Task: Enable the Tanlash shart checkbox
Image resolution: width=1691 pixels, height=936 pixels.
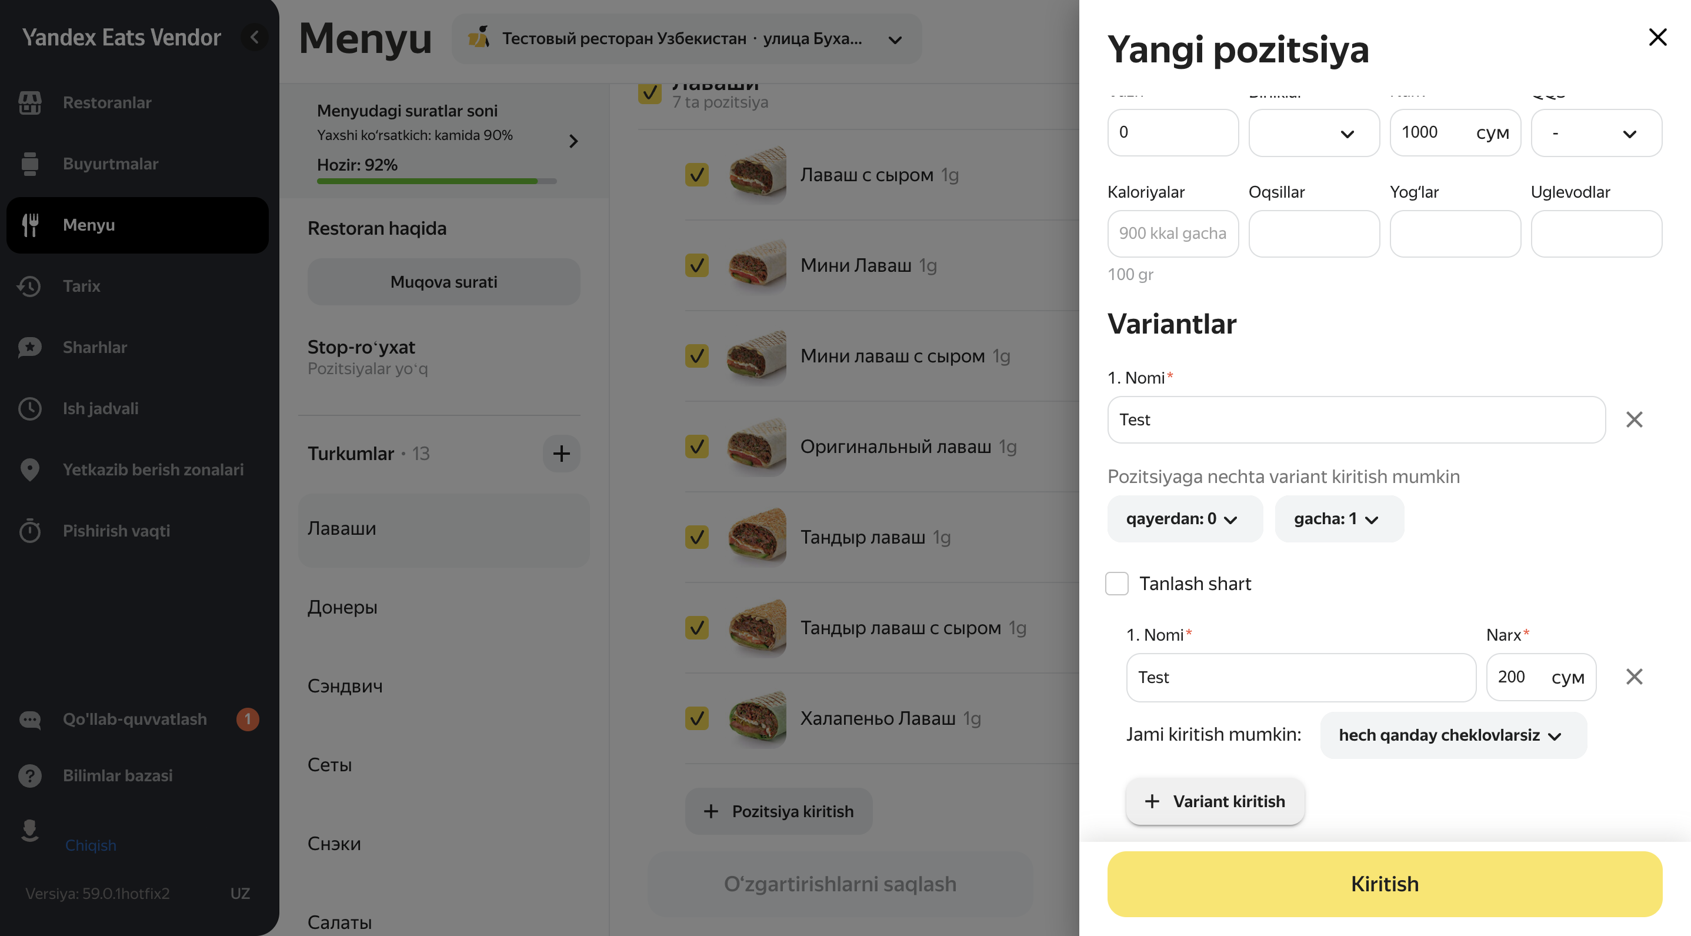Action: point(1116,583)
